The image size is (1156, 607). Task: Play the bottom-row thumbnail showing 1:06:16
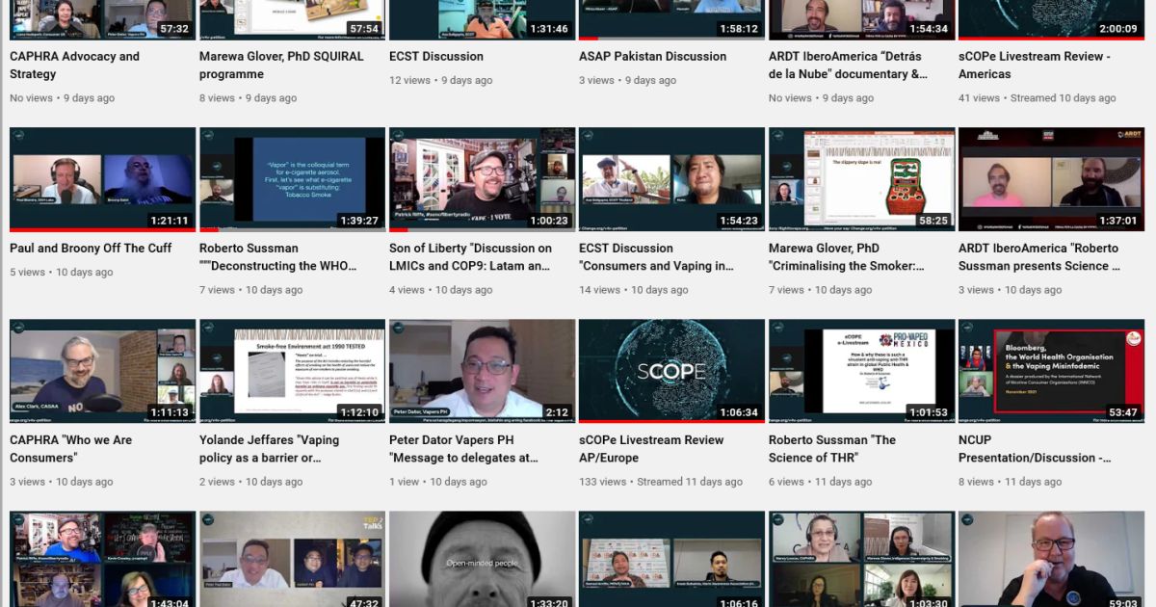[671, 560]
